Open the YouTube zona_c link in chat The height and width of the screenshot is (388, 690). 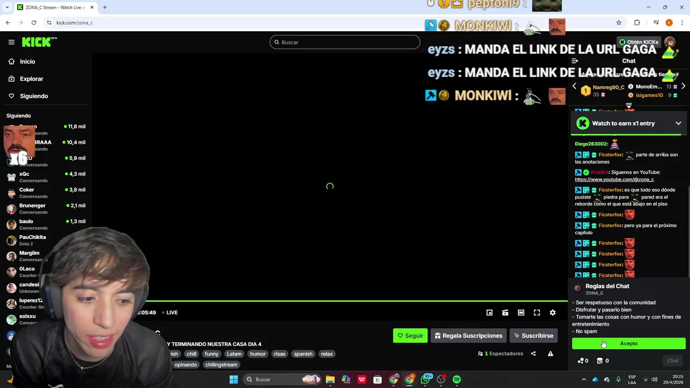pyautogui.click(x=614, y=179)
